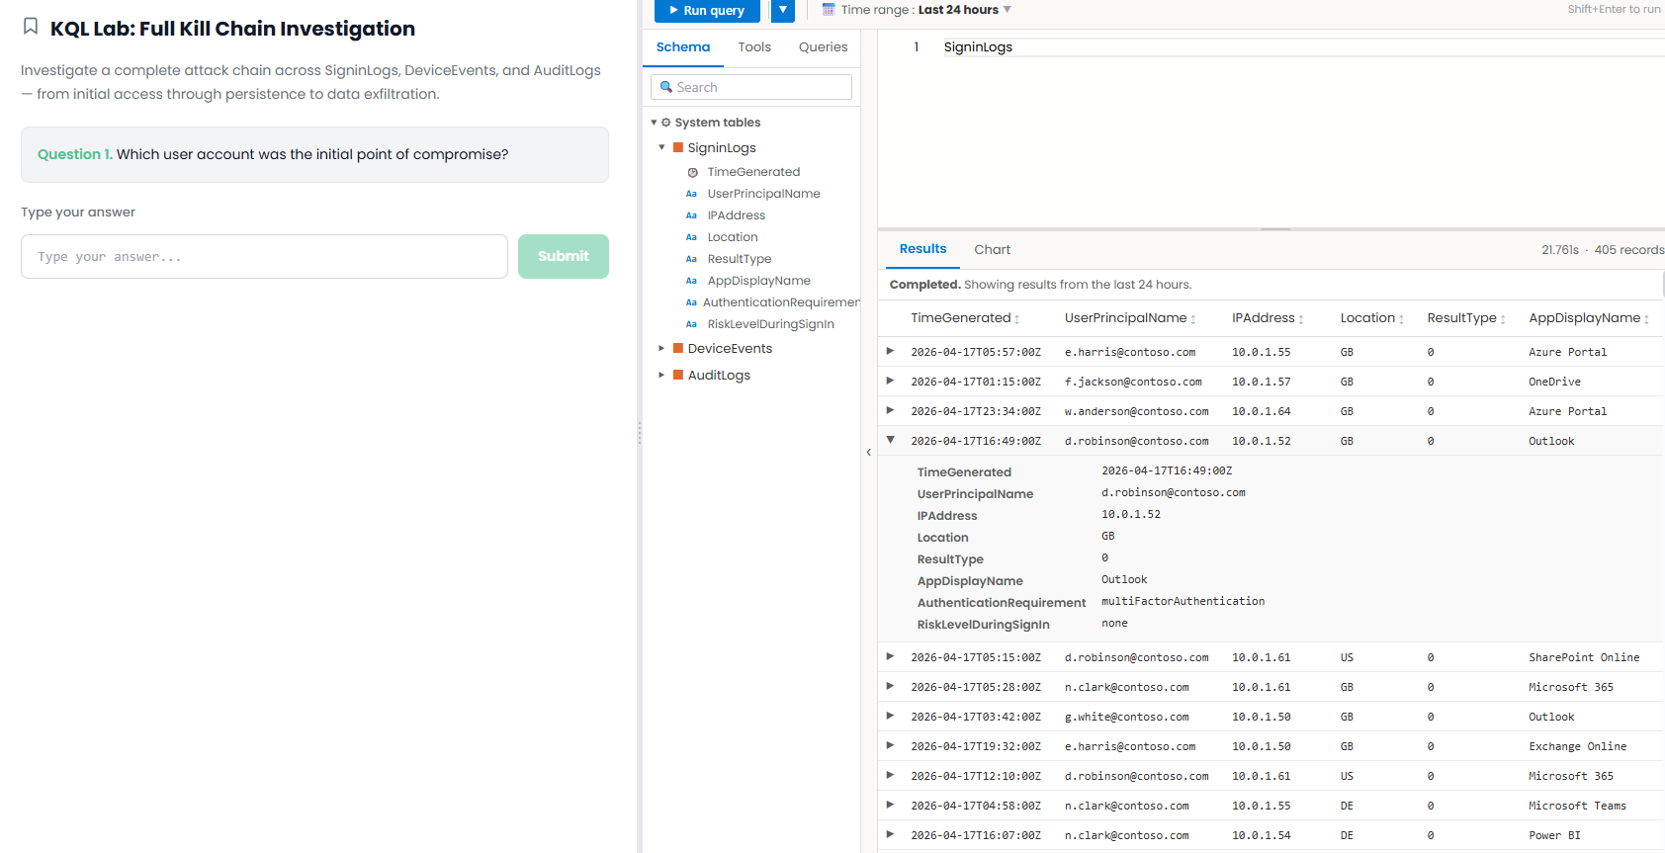Switch to the Chart tab
Image resolution: width=1665 pixels, height=853 pixels.
pyautogui.click(x=992, y=250)
